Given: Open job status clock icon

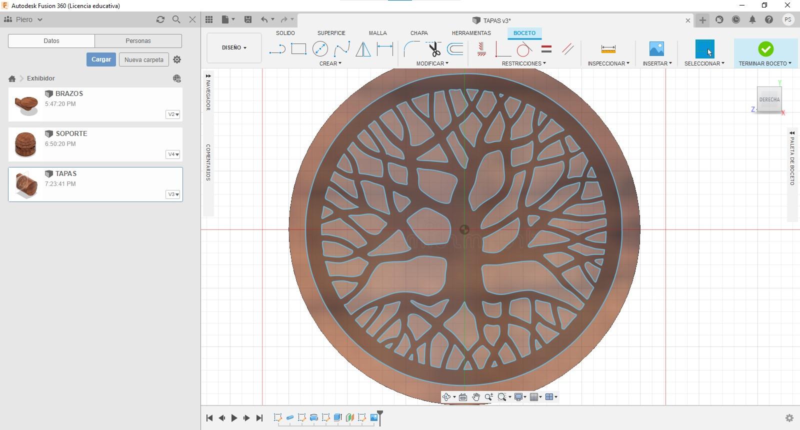Looking at the screenshot, I should pyautogui.click(x=736, y=19).
